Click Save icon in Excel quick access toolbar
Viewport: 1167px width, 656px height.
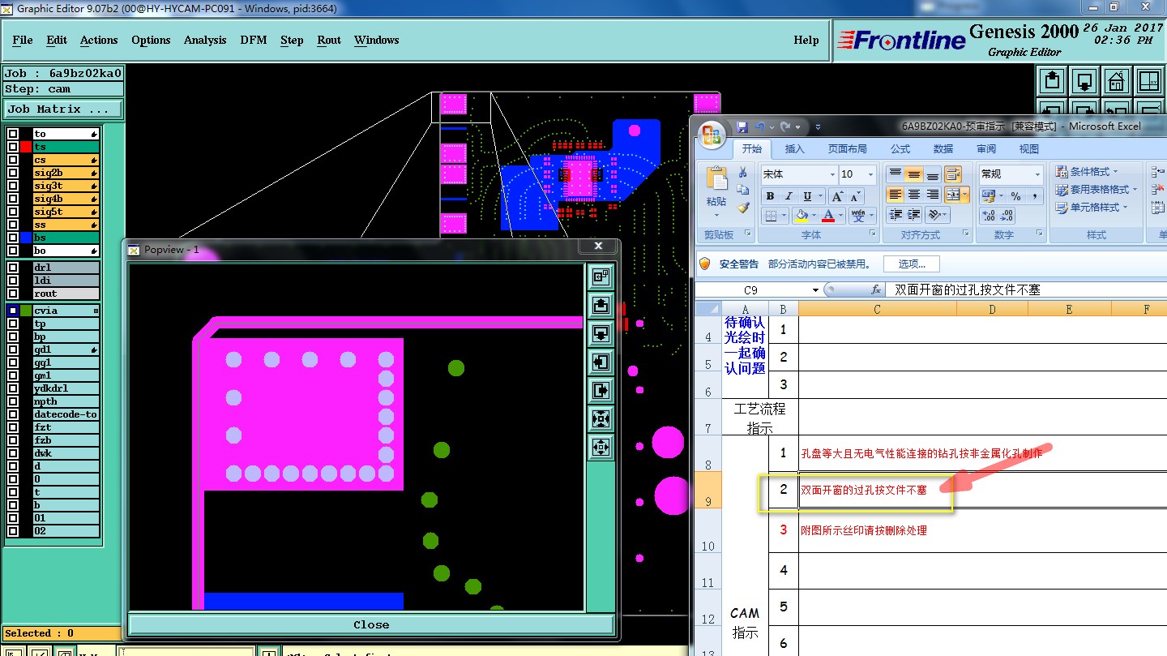click(742, 126)
